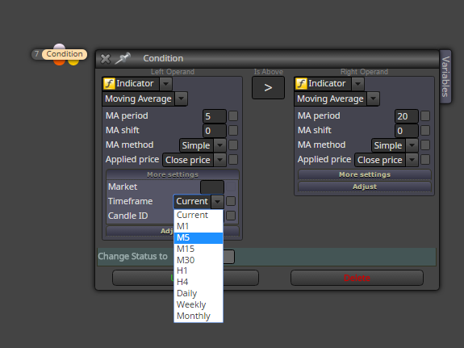
Task: Choose Daily in the timeframe list
Action: pos(199,293)
